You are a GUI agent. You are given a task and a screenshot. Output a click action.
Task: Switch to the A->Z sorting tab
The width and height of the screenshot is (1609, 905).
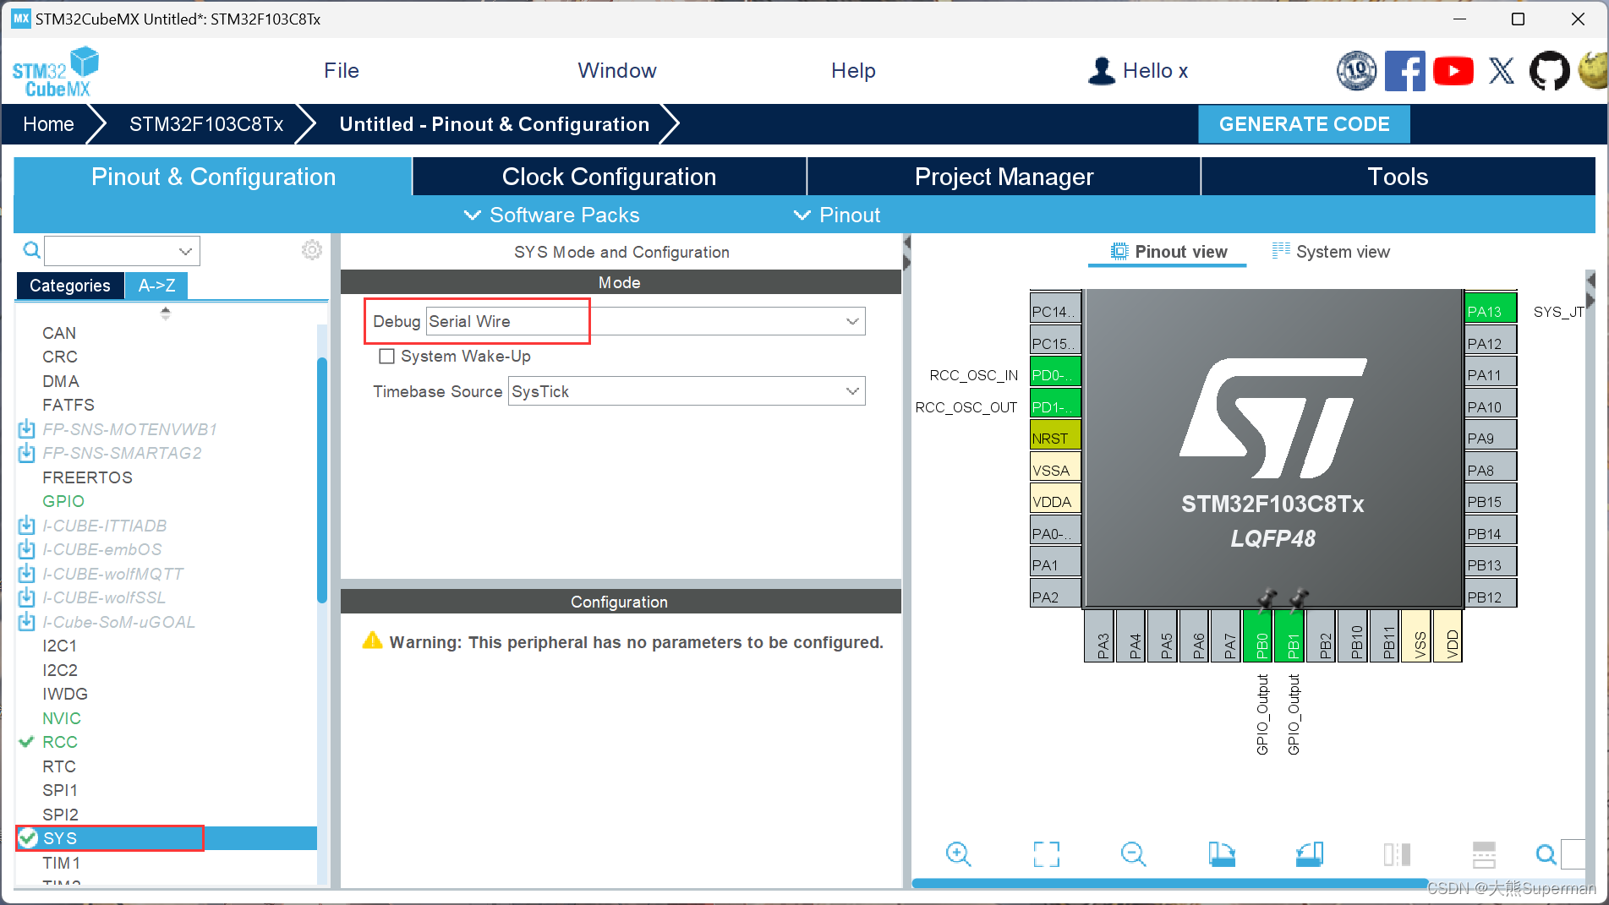pos(156,286)
